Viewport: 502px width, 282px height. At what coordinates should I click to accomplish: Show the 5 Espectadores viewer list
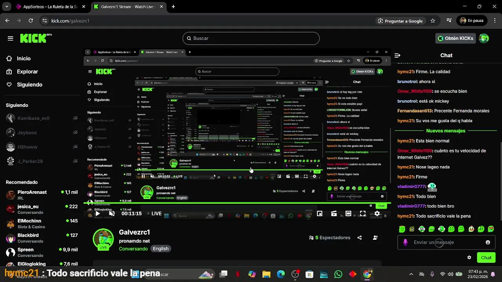tap(329, 238)
